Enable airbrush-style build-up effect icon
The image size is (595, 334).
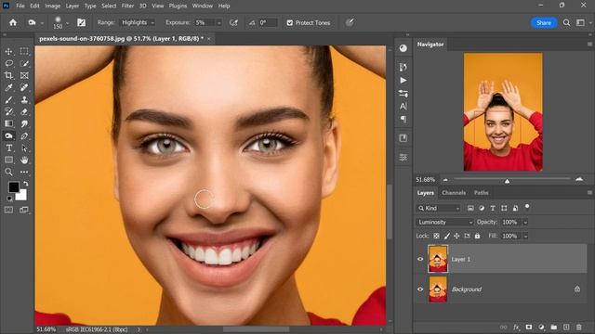[x=233, y=22]
